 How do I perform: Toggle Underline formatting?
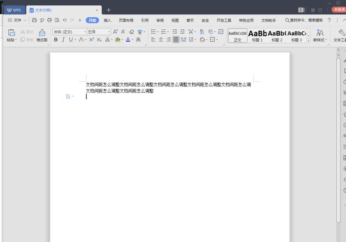tap(71, 40)
